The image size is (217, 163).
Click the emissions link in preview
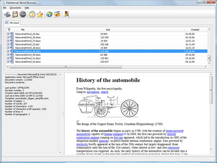pyautogui.click(x=174, y=148)
